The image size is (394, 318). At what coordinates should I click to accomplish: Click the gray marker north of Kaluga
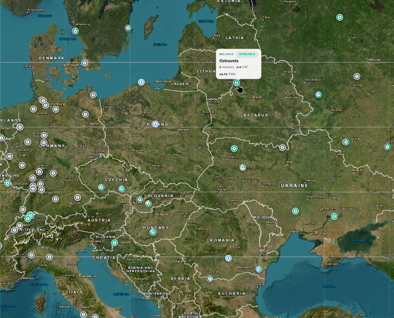356,76
